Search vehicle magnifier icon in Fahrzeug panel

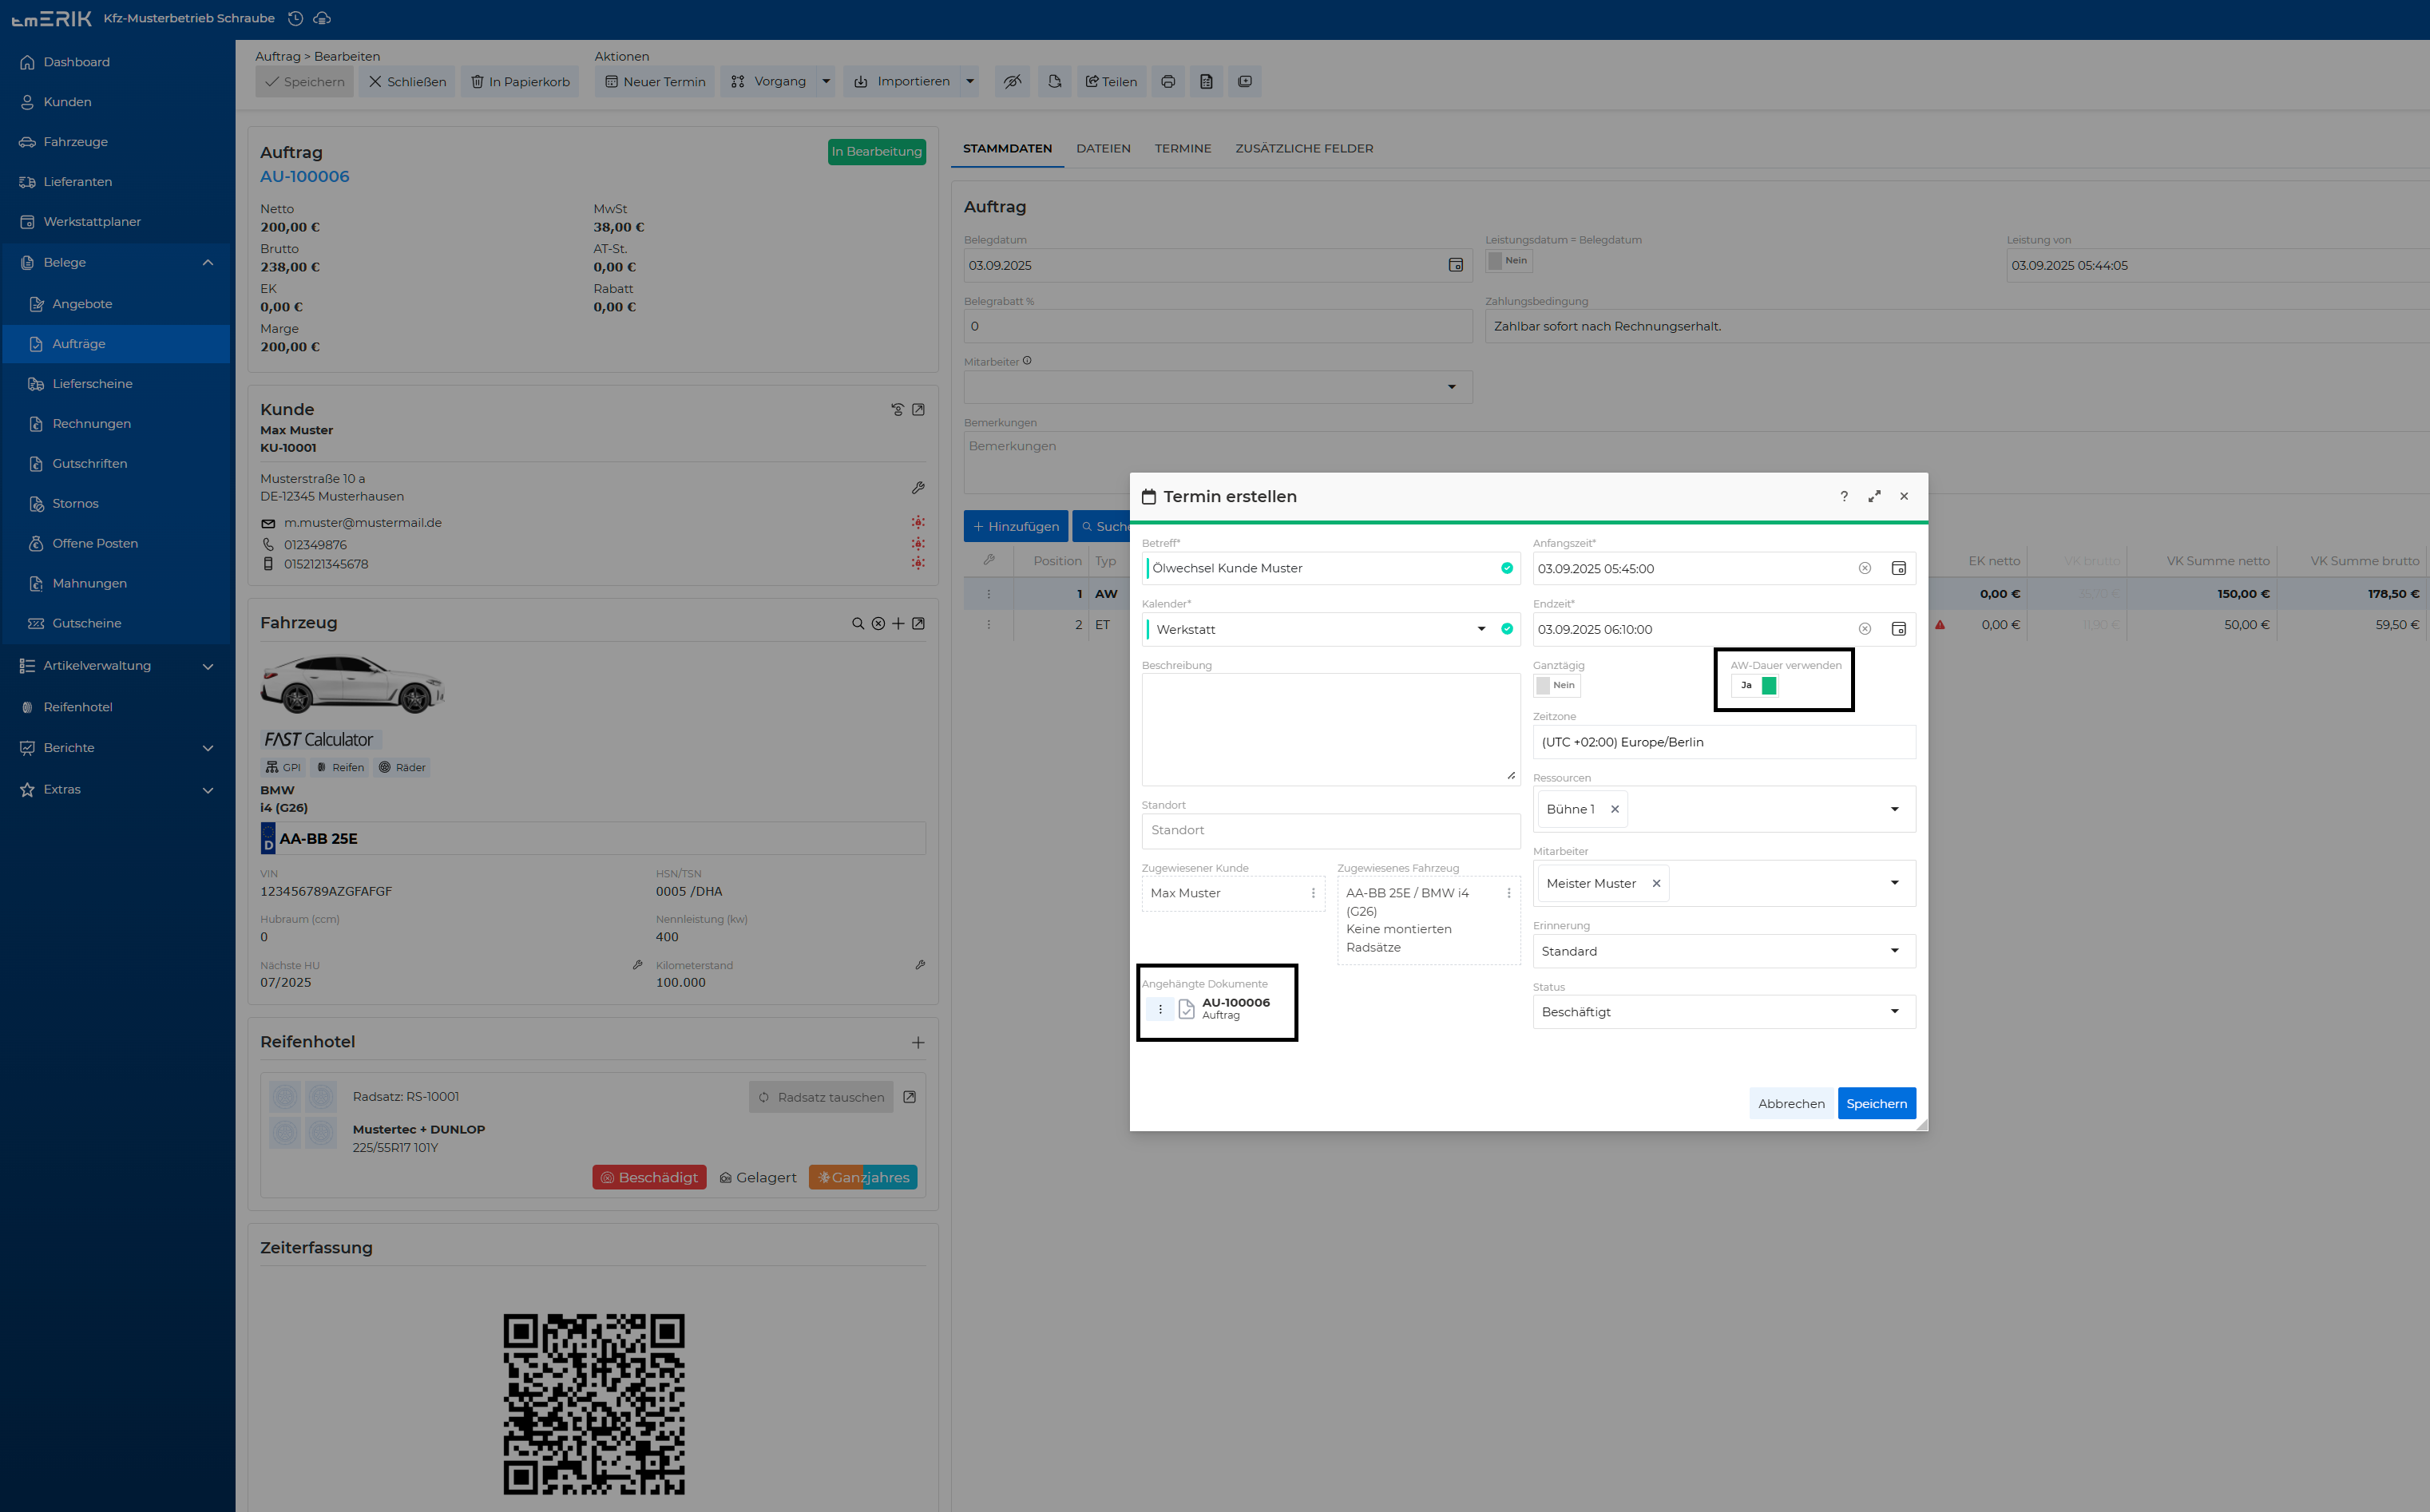858,624
